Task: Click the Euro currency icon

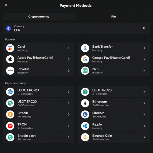Action: coord(9,28)
